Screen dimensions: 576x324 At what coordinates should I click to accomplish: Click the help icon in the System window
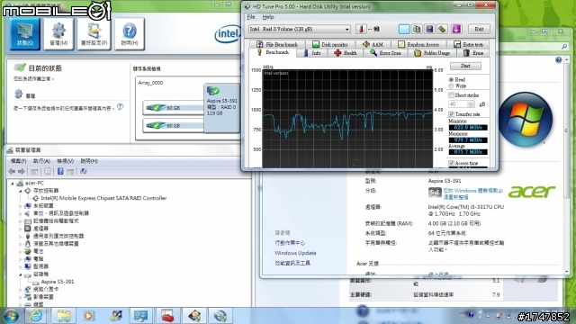(x=558, y=60)
